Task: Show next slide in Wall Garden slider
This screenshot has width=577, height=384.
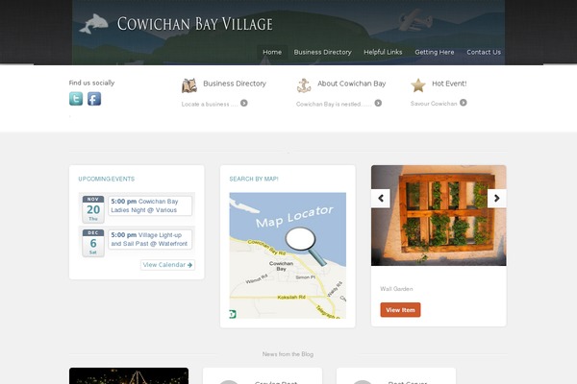Action: point(497,199)
